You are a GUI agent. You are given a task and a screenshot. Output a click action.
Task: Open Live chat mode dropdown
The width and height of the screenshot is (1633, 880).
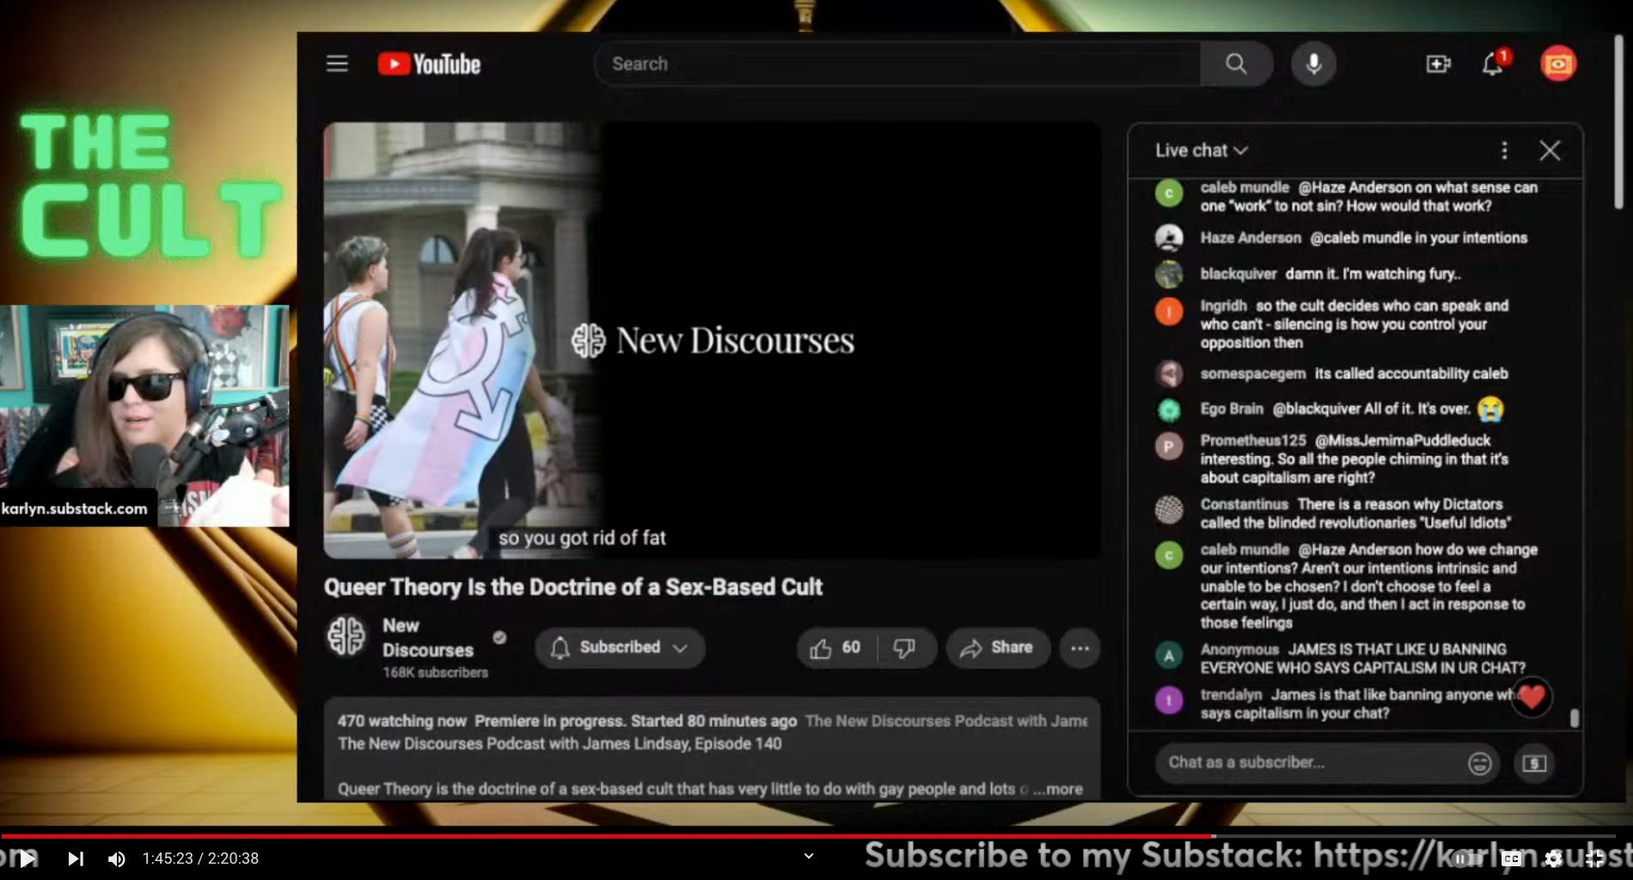coord(1202,150)
